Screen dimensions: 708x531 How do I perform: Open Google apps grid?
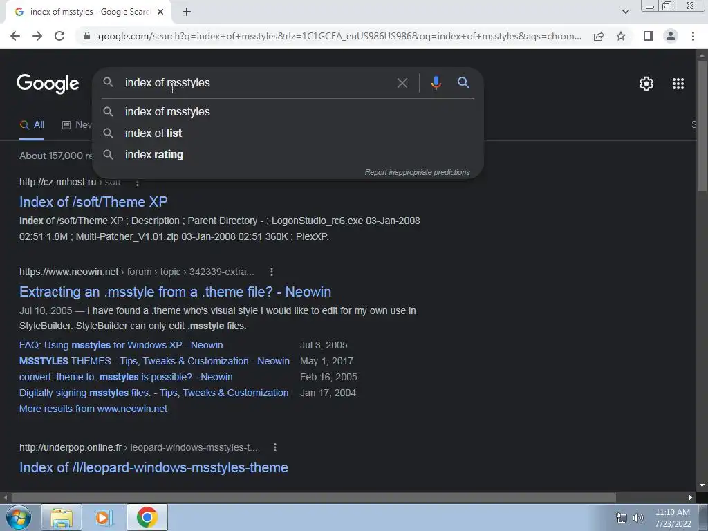click(x=678, y=84)
